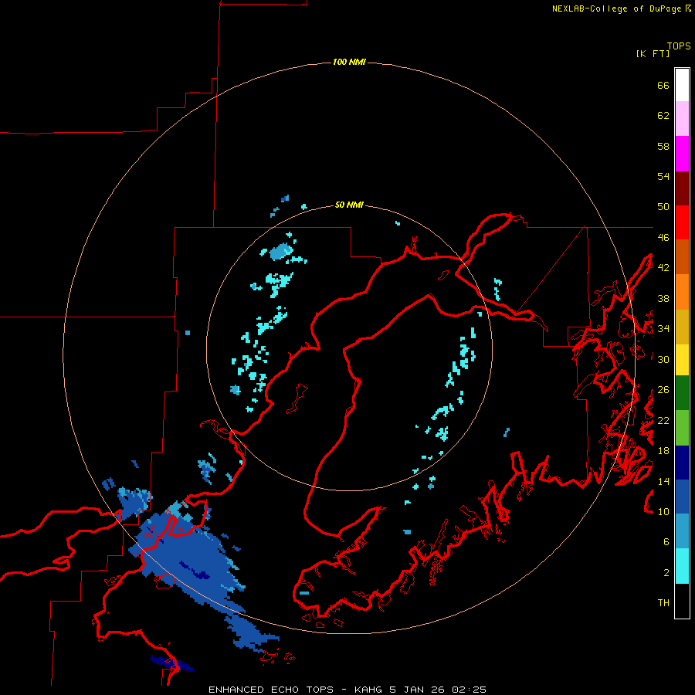The height and width of the screenshot is (695, 695).
Task: Click the legend value 26
Action: [663, 390]
